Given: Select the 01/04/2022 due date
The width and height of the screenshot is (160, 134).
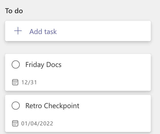Looking at the screenshot, I should click(37, 123).
